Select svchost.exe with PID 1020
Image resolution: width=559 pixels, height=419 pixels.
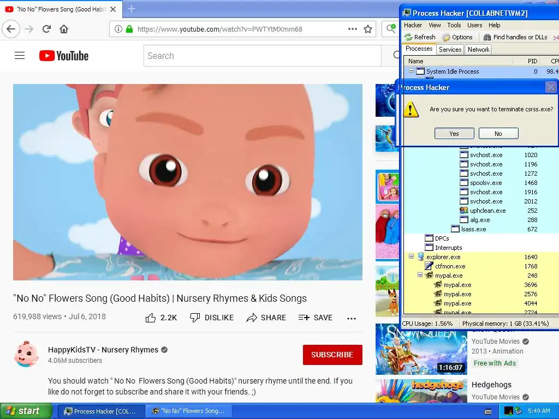click(x=480, y=155)
